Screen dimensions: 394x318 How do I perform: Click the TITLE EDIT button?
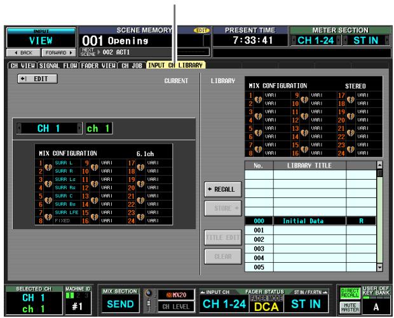click(x=223, y=237)
